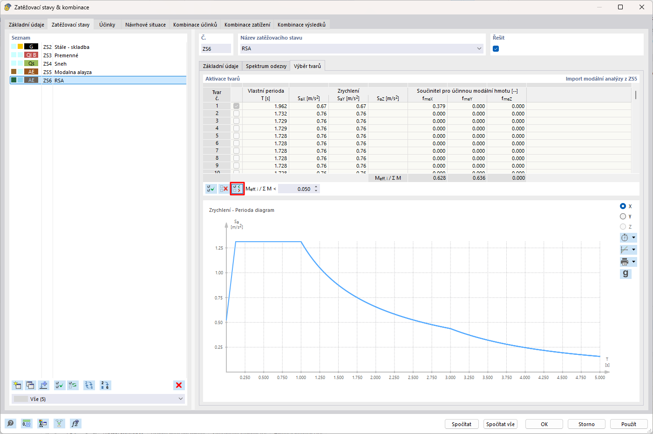Click the stopwatch diagram display icon
This screenshot has width=653, height=434.
pyautogui.click(x=626, y=237)
